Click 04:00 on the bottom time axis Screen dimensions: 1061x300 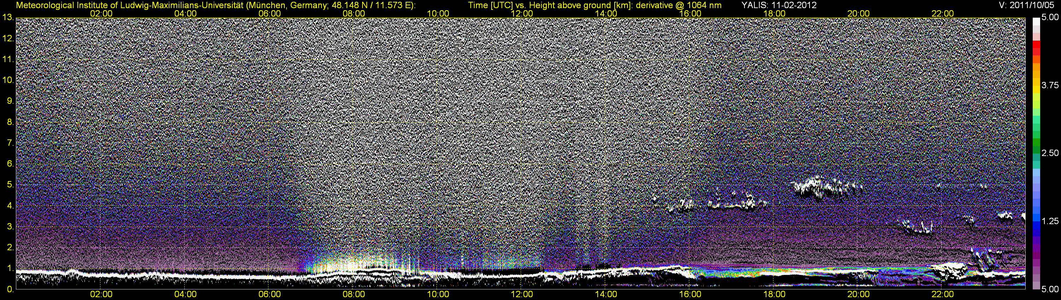coord(185,295)
